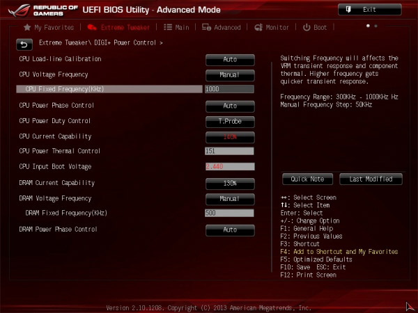Click the Monitor tab gauge icon
Image resolution: width=418 pixels, height=313 pixels.
coord(258,27)
